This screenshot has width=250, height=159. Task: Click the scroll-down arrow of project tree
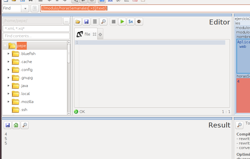(x=69, y=113)
